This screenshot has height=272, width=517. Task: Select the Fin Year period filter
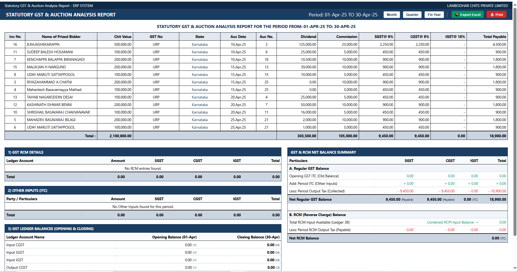[434, 15]
